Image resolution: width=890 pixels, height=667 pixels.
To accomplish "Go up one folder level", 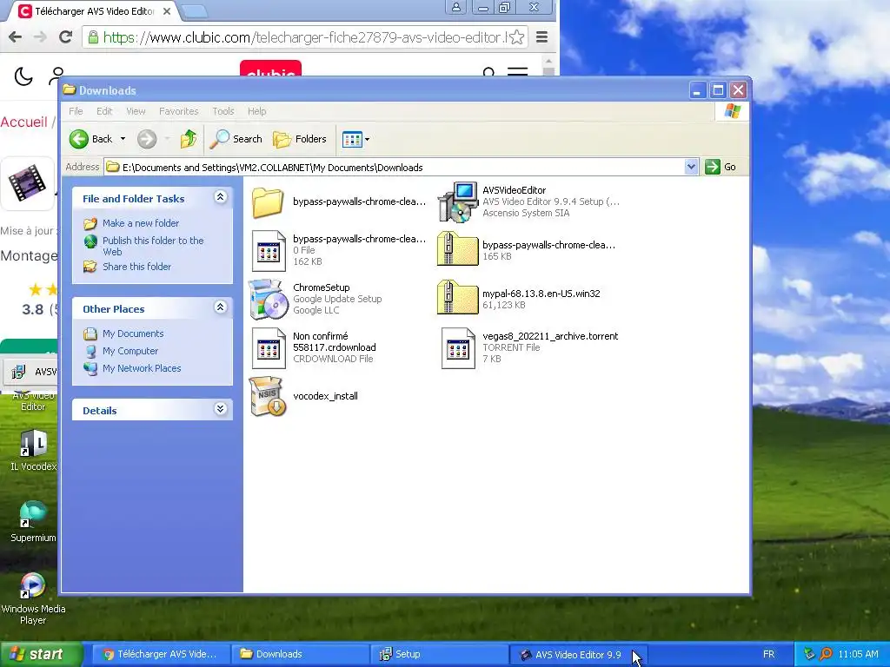I will click(189, 139).
